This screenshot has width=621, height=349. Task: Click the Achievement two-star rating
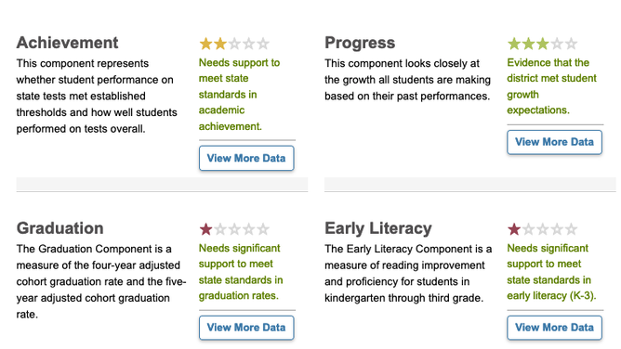pos(234,44)
